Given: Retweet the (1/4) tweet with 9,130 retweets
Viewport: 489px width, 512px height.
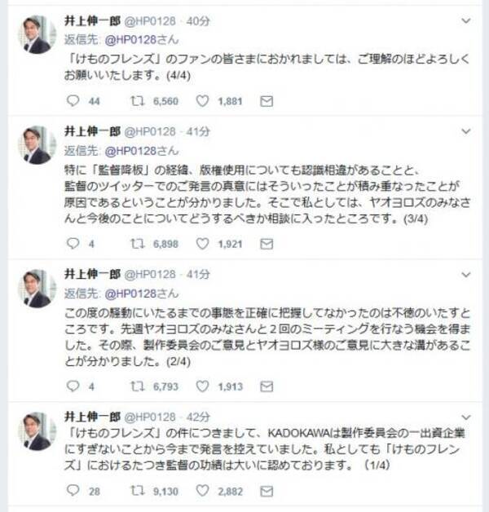Looking at the screenshot, I should click(136, 491).
